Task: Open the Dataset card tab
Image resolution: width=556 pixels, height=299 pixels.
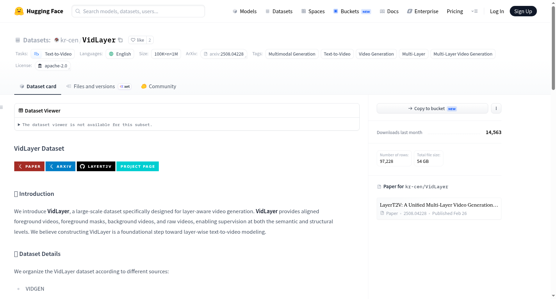Action: point(38,86)
